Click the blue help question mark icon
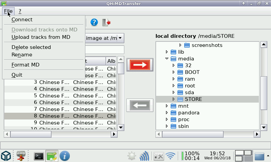Viewport: 271px width, 162px height. click(94, 22)
